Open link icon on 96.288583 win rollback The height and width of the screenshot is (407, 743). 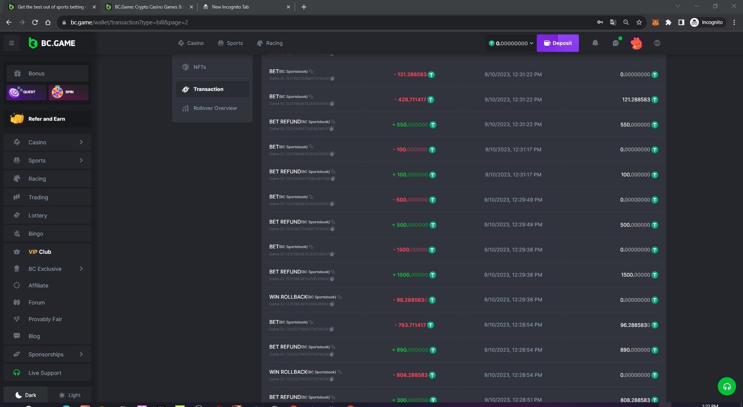click(x=340, y=297)
